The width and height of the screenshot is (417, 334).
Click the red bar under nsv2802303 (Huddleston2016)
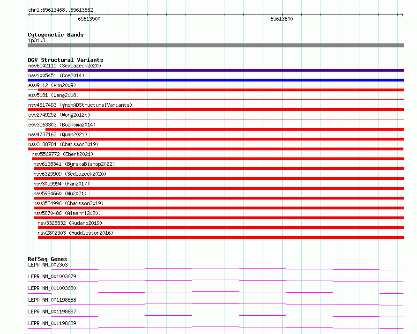pos(221,238)
